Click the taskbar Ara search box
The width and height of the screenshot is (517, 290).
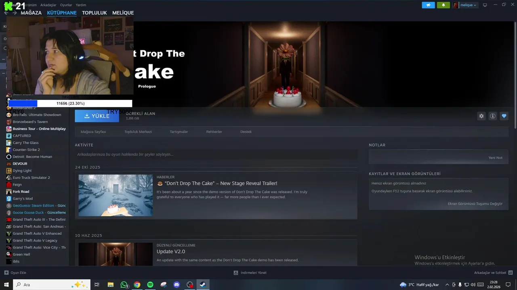coord(52,285)
